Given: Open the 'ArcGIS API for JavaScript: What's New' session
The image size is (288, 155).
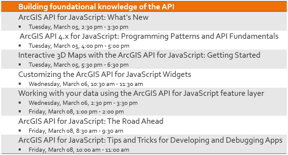Looking at the screenshot, I should click(83, 17).
